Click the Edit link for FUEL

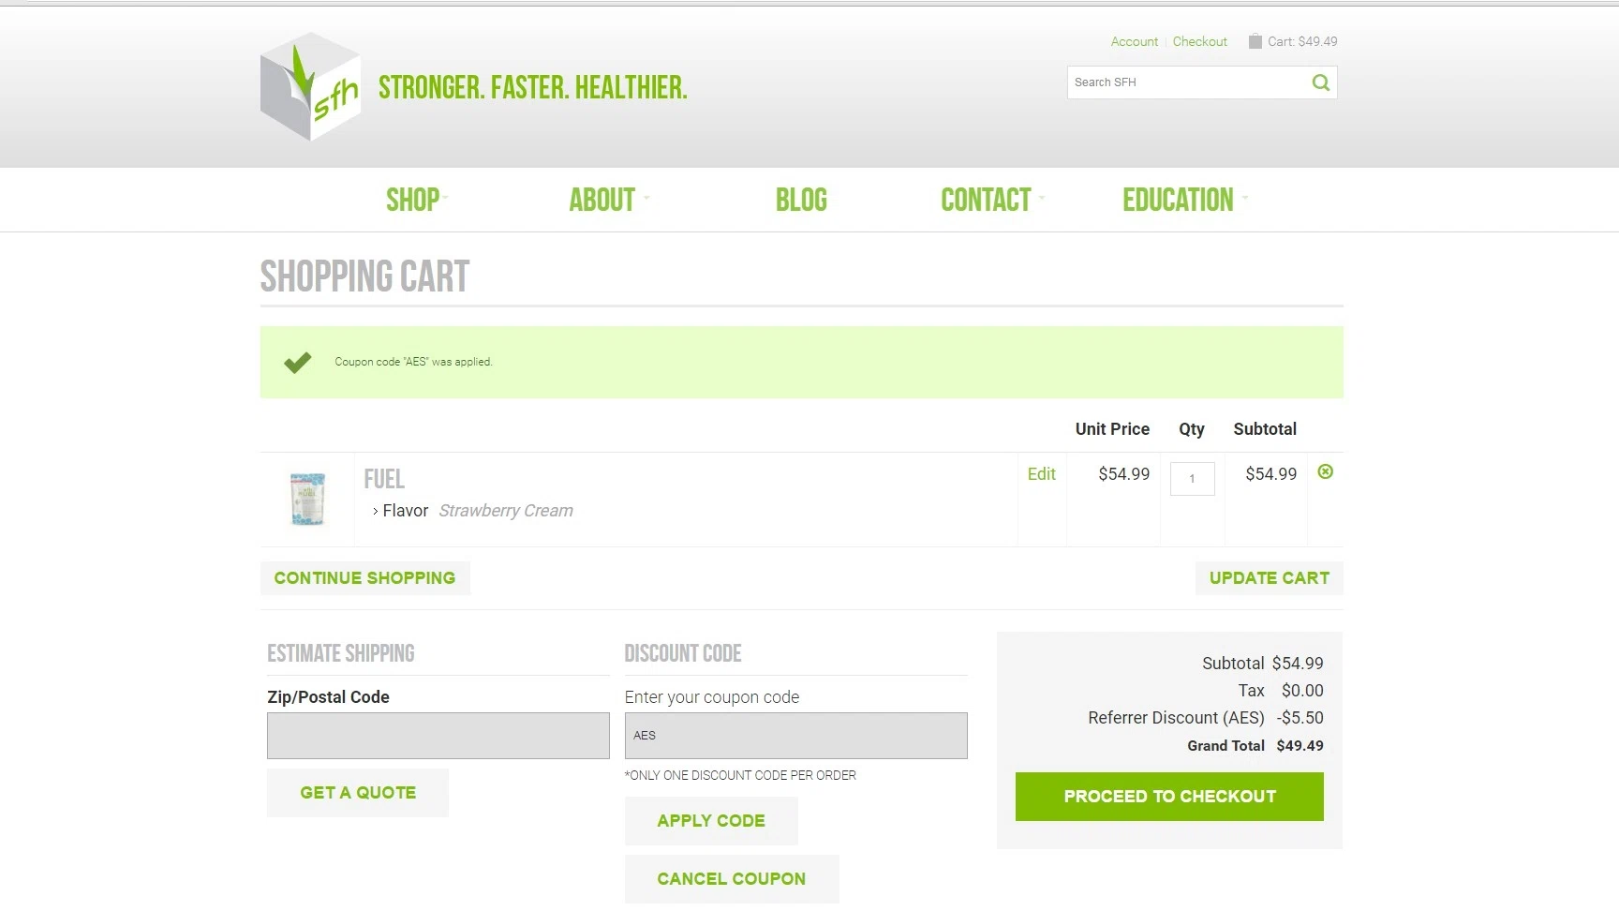pos(1041,474)
